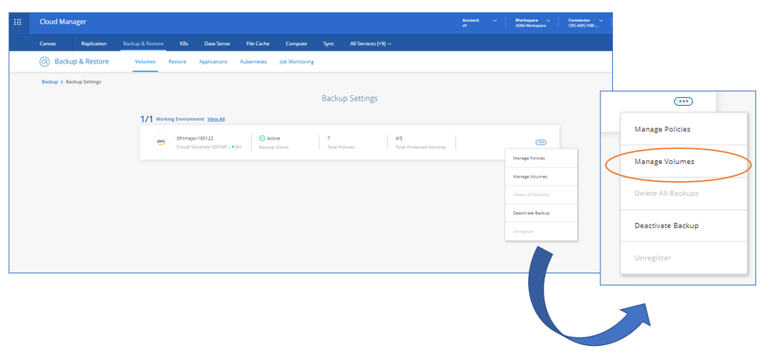777x356 pixels.
Task: Click the three-dot button in the enlarged callout
Action: point(684,101)
